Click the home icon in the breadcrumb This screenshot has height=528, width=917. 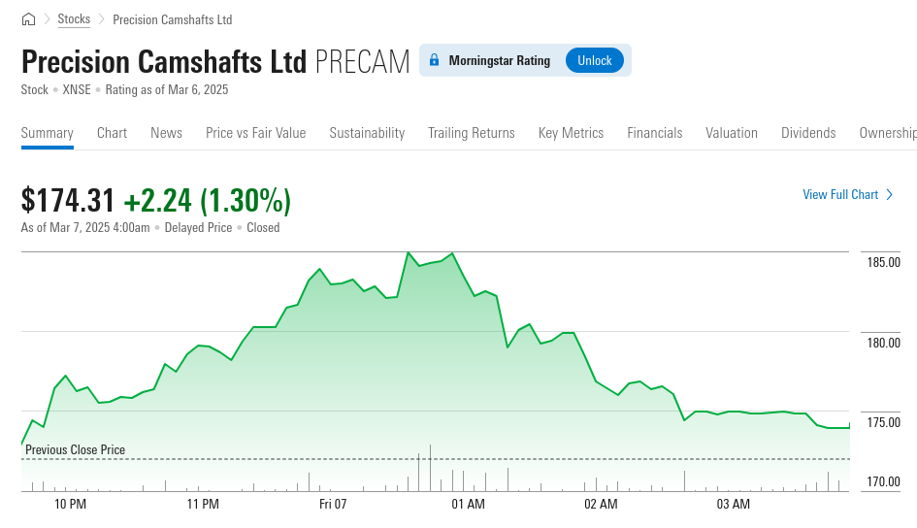(x=28, y=19)
